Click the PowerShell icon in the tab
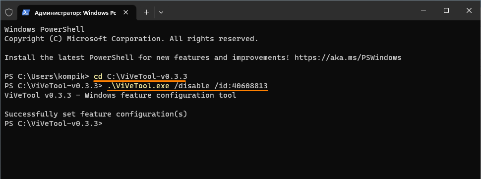The width and height of the screenshot is (481, 179). point(26,12)
